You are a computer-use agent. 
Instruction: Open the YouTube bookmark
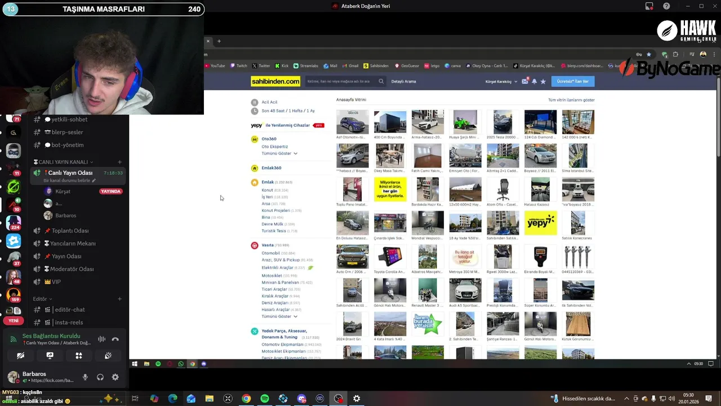(215, 65)
